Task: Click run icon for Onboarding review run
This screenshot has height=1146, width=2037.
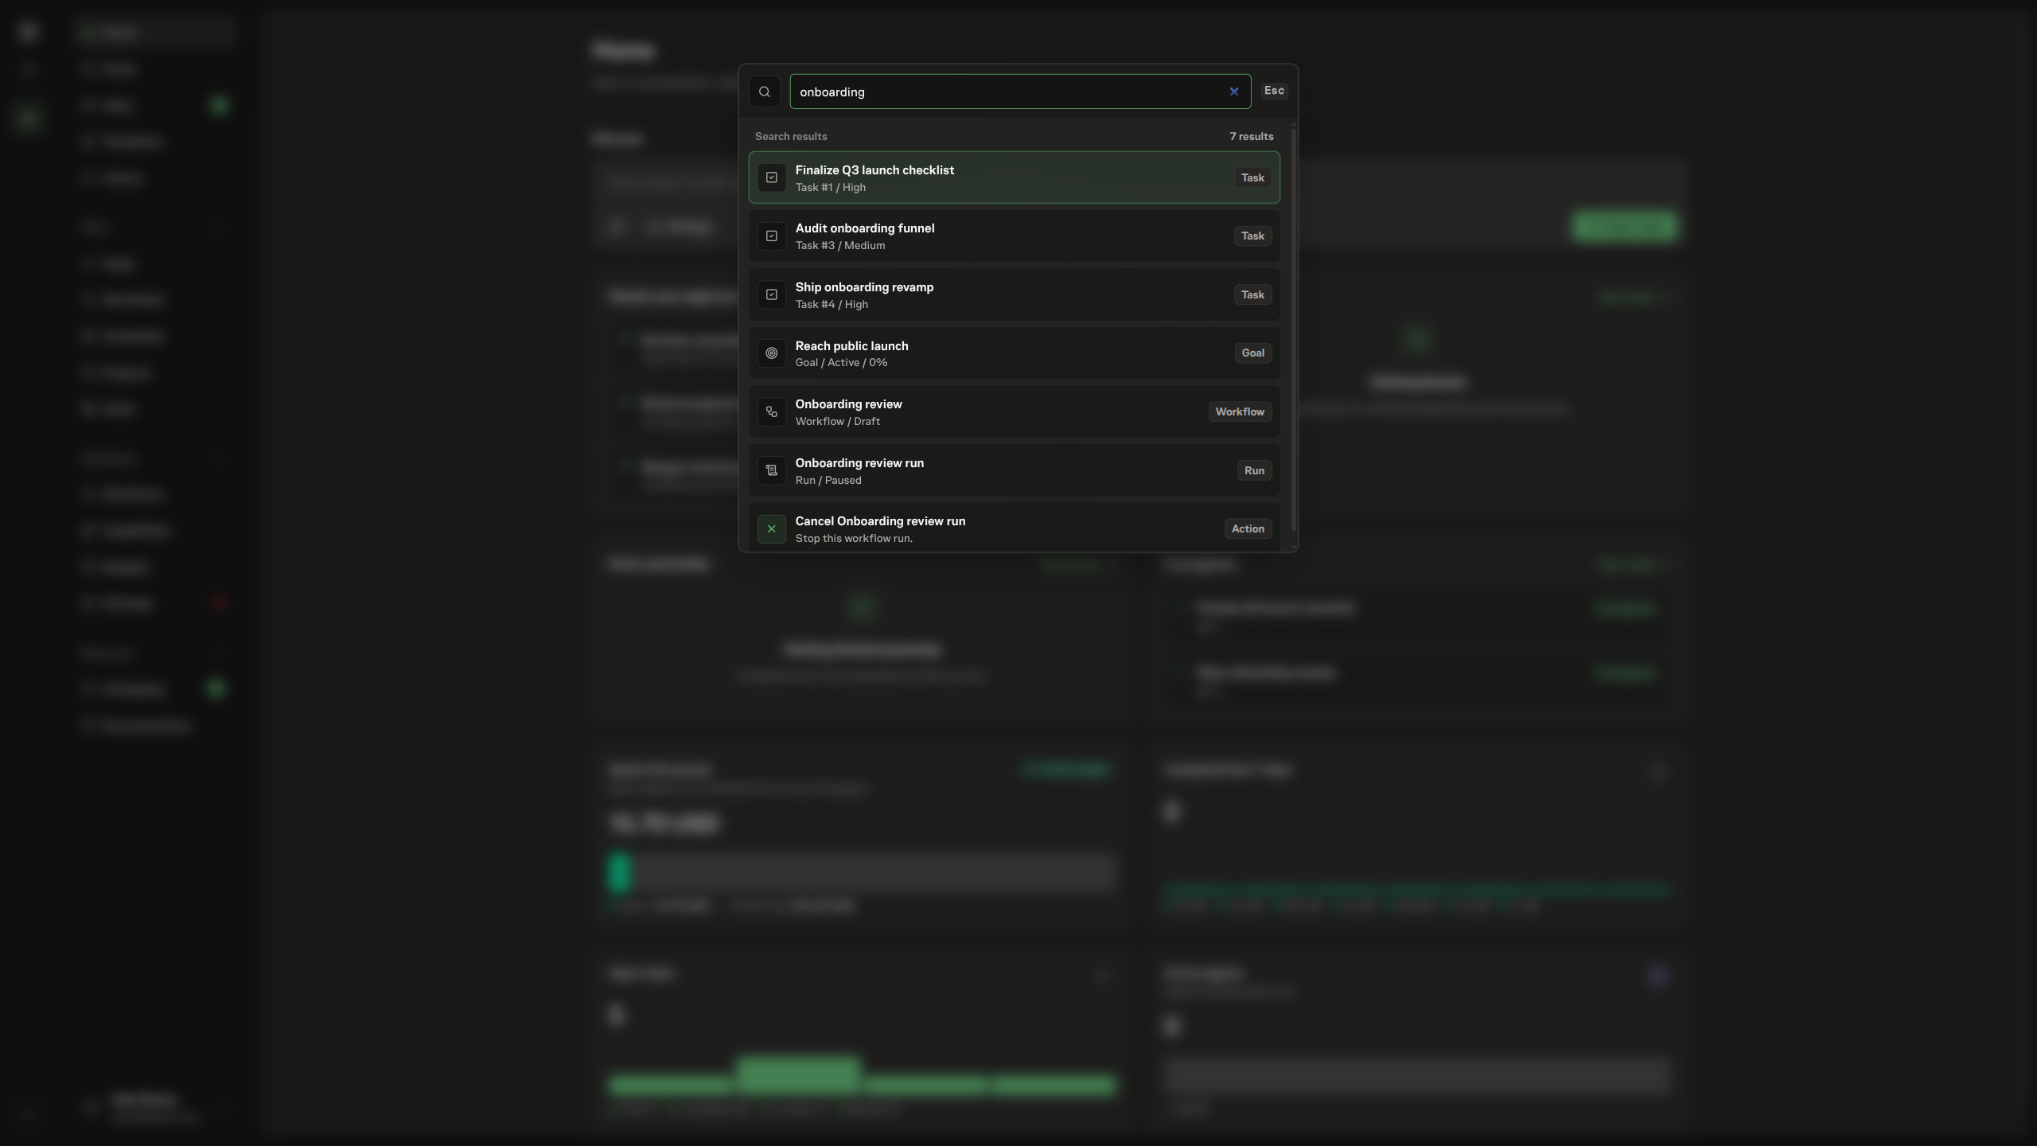Action: pyautogui.click(x=771, y=470)
